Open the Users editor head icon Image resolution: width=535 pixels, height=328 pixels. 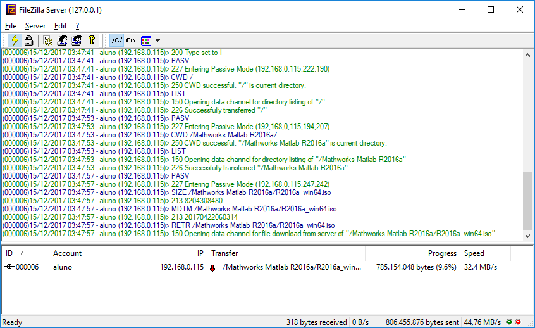tap(62, 41)
